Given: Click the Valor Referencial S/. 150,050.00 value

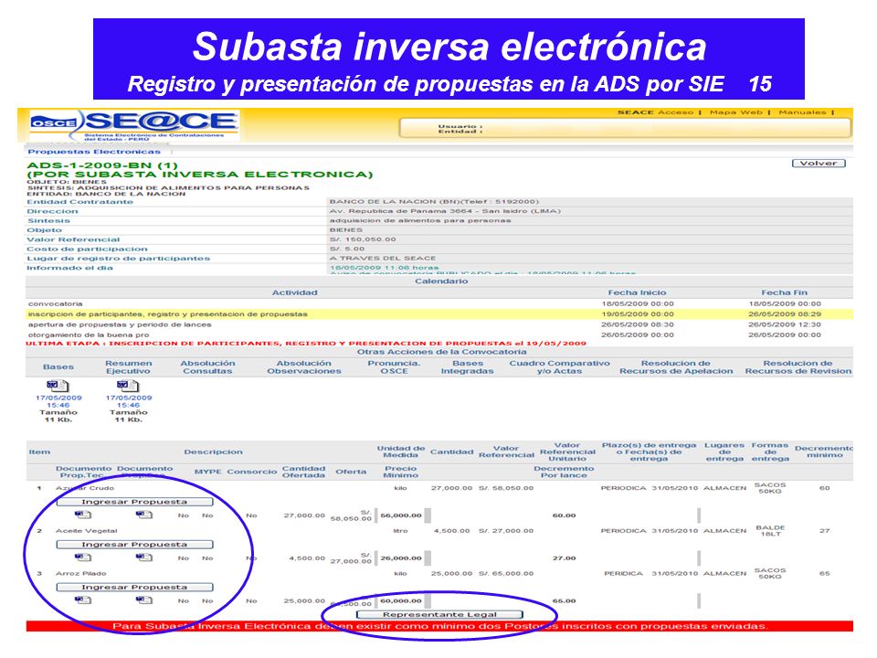Looking at the screenshot, I should (363, 239).
